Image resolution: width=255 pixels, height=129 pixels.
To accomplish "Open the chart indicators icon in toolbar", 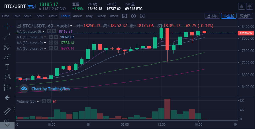I will (x=125, y=16).
